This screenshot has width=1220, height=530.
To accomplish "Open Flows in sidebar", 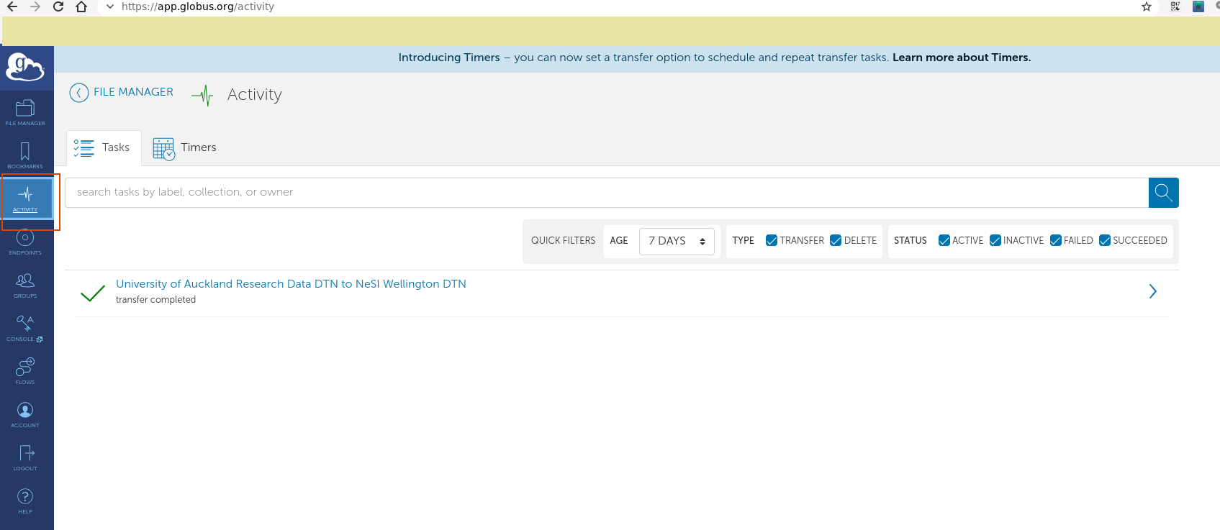I will (25, 371).
